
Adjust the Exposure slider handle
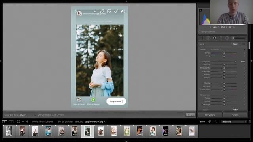click(x=236, y=62)
